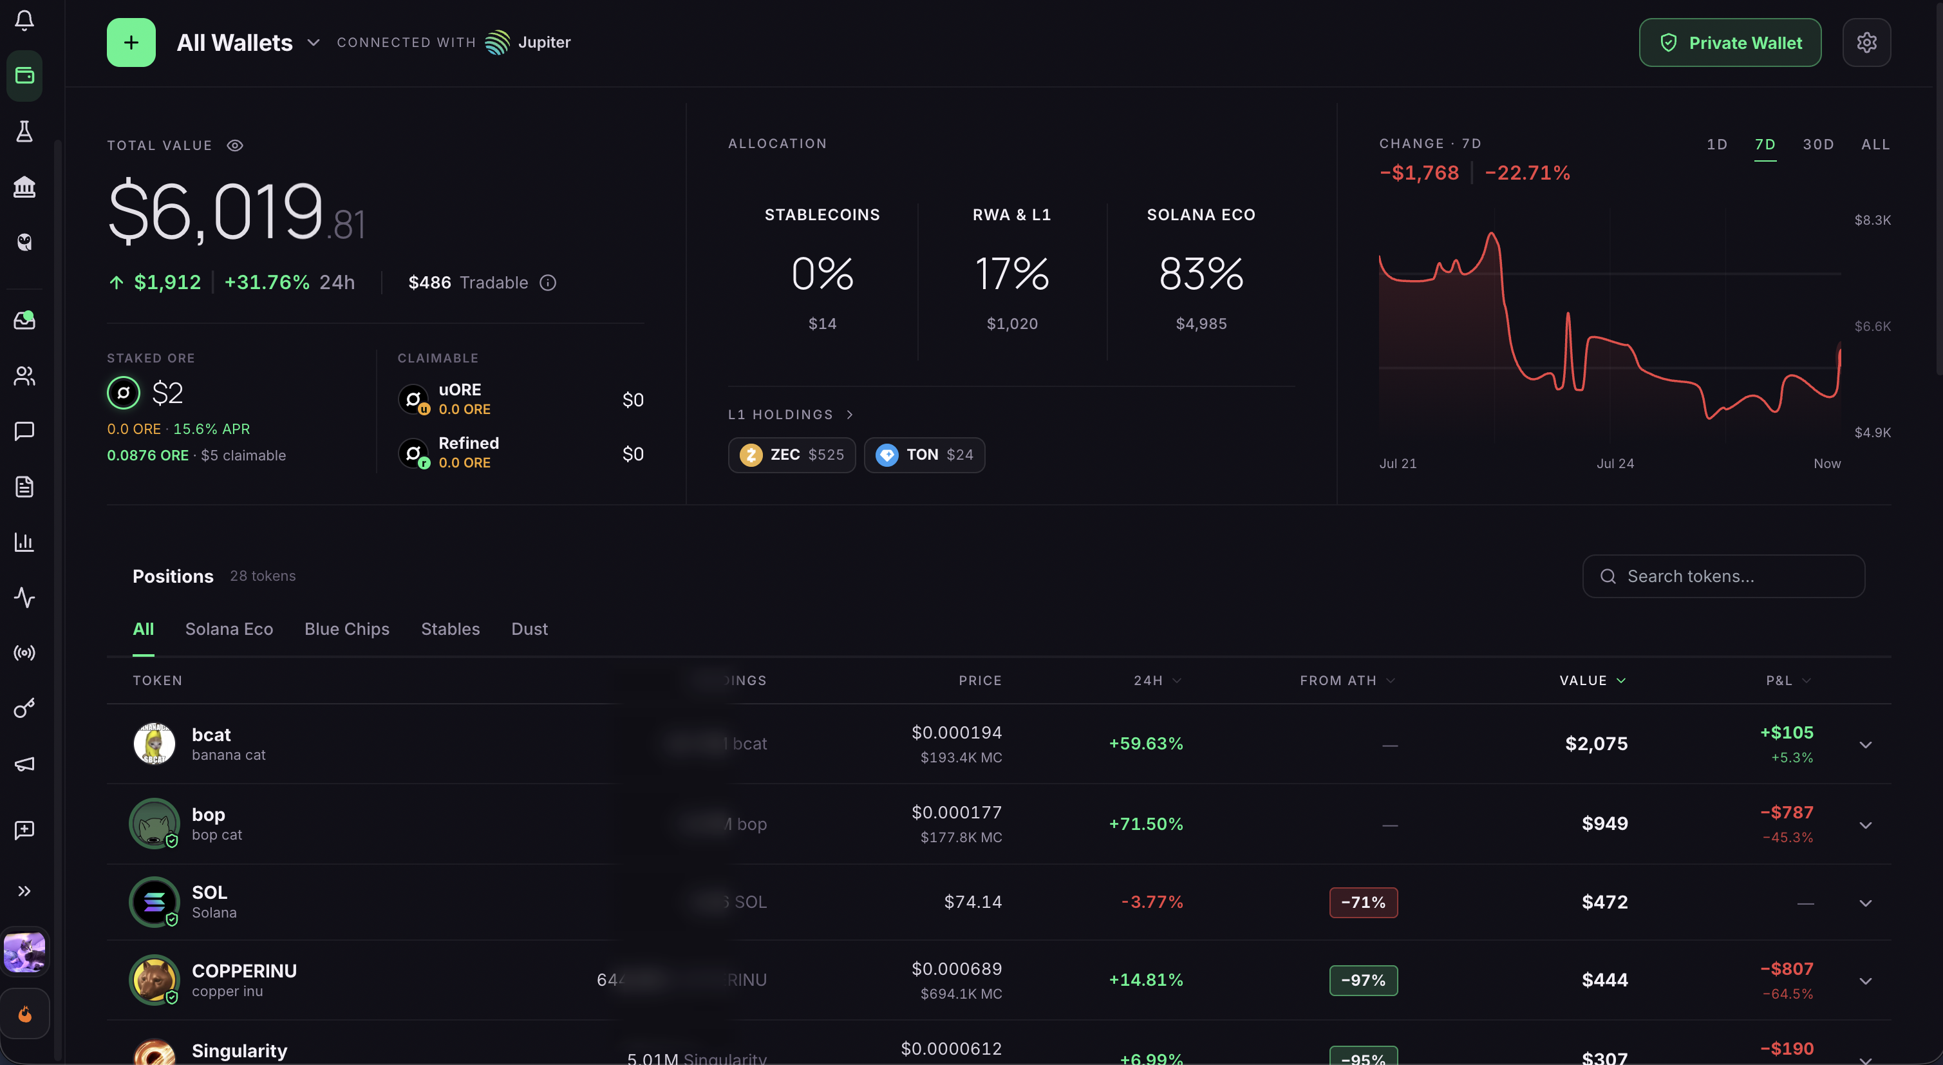Open the users group icon in sidebar
This screenshot has width=1943, height=1065.
click(x=24, y=375)
